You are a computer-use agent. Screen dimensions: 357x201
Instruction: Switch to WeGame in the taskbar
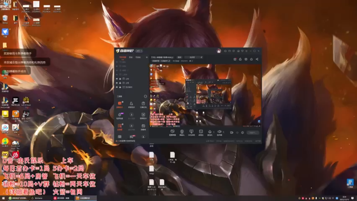pyautogui.click(x=41, y=198)
